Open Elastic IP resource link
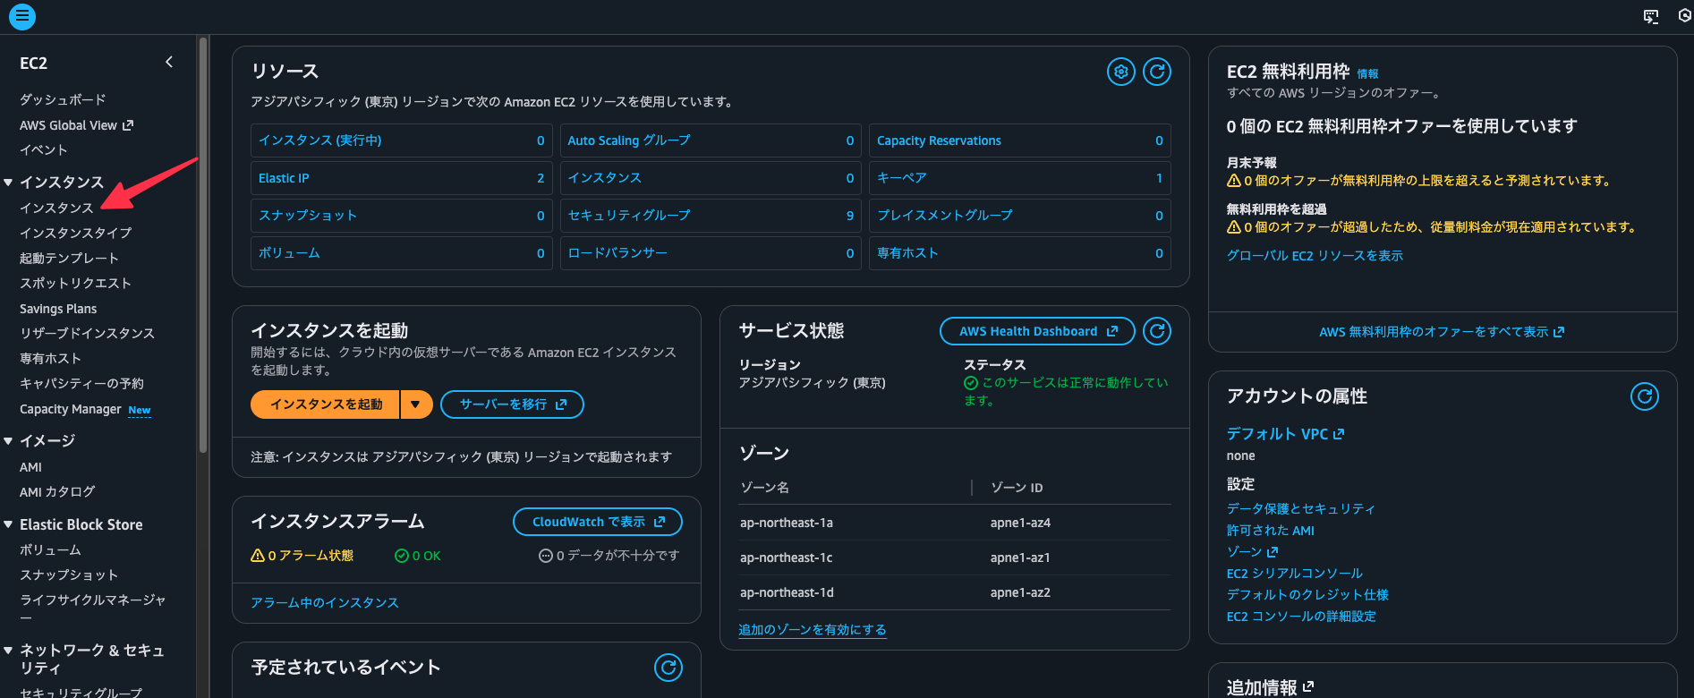This screenshot has width=1694, height=698. (284, 178)
